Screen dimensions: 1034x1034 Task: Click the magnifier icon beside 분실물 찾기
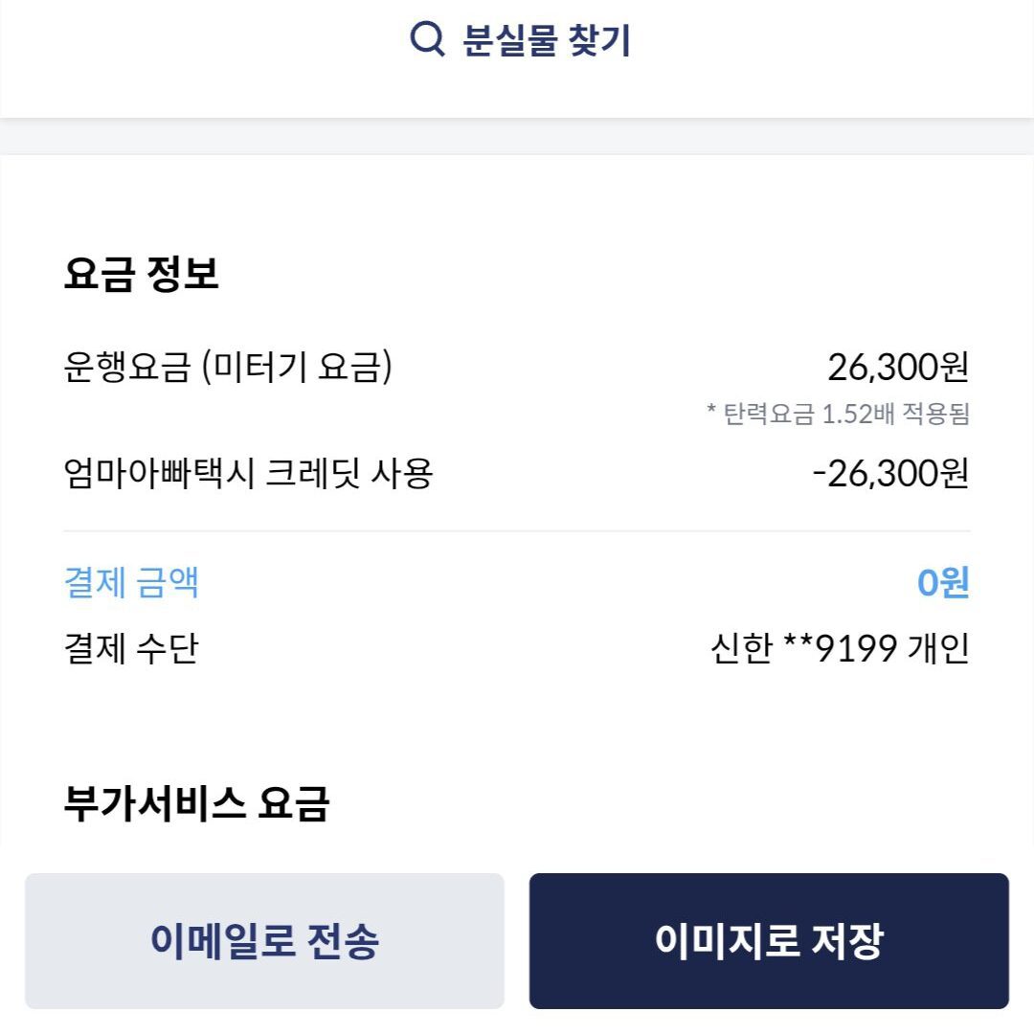[427, 39]
